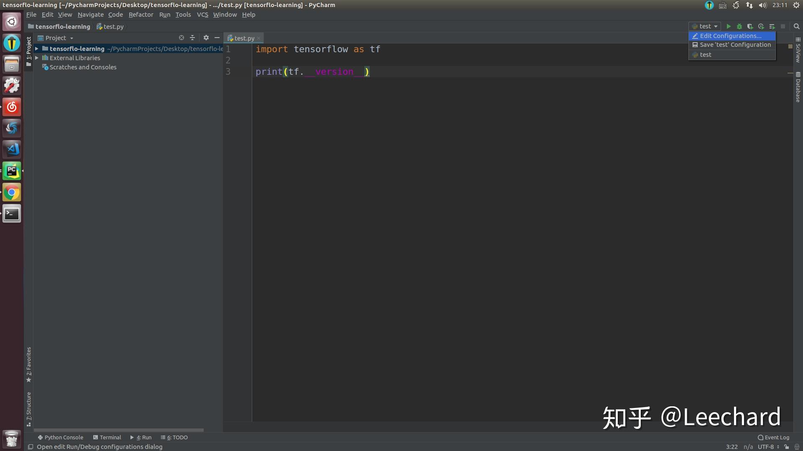Open the Tools menu
This screenshot has height=451, width=803.
[x=183, y=15]
